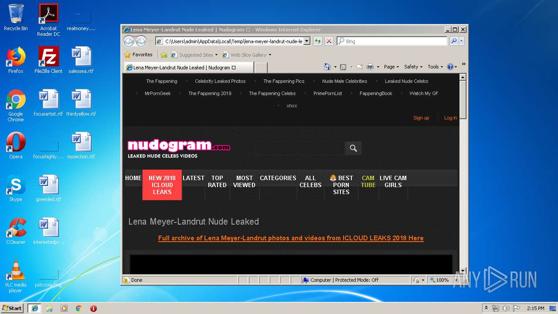558x314 pixels.
Task: Open Suggested Sites dropdown
Action: click(216, 55)
